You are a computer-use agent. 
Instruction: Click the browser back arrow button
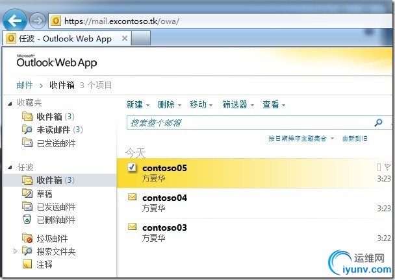click(x=14, y=20)
